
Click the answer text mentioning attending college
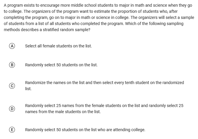85,130
